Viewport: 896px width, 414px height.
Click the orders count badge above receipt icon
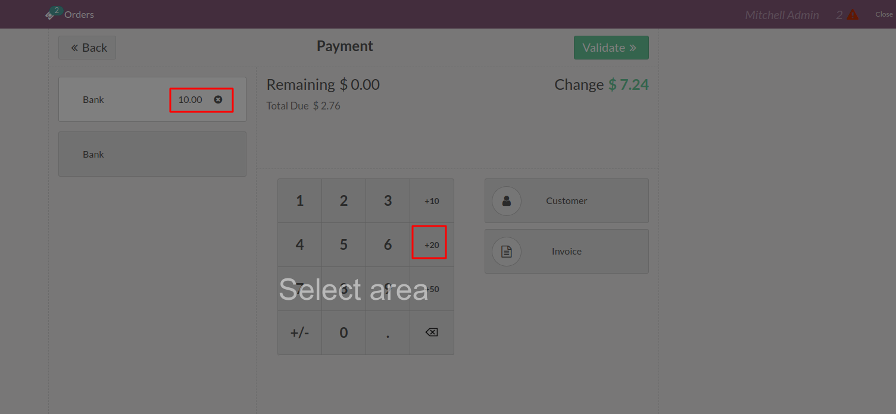click(x=55, y=9)
